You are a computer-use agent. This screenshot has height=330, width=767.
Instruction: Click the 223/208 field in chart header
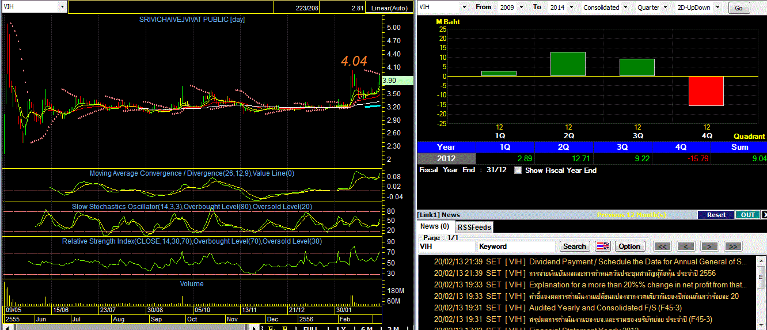tap(307, 7)
